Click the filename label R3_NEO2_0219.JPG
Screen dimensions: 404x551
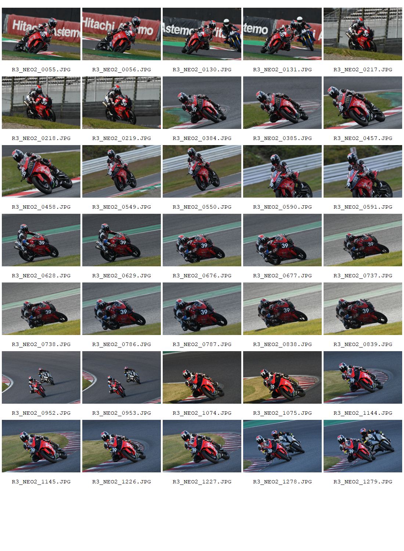click(122, 138)
